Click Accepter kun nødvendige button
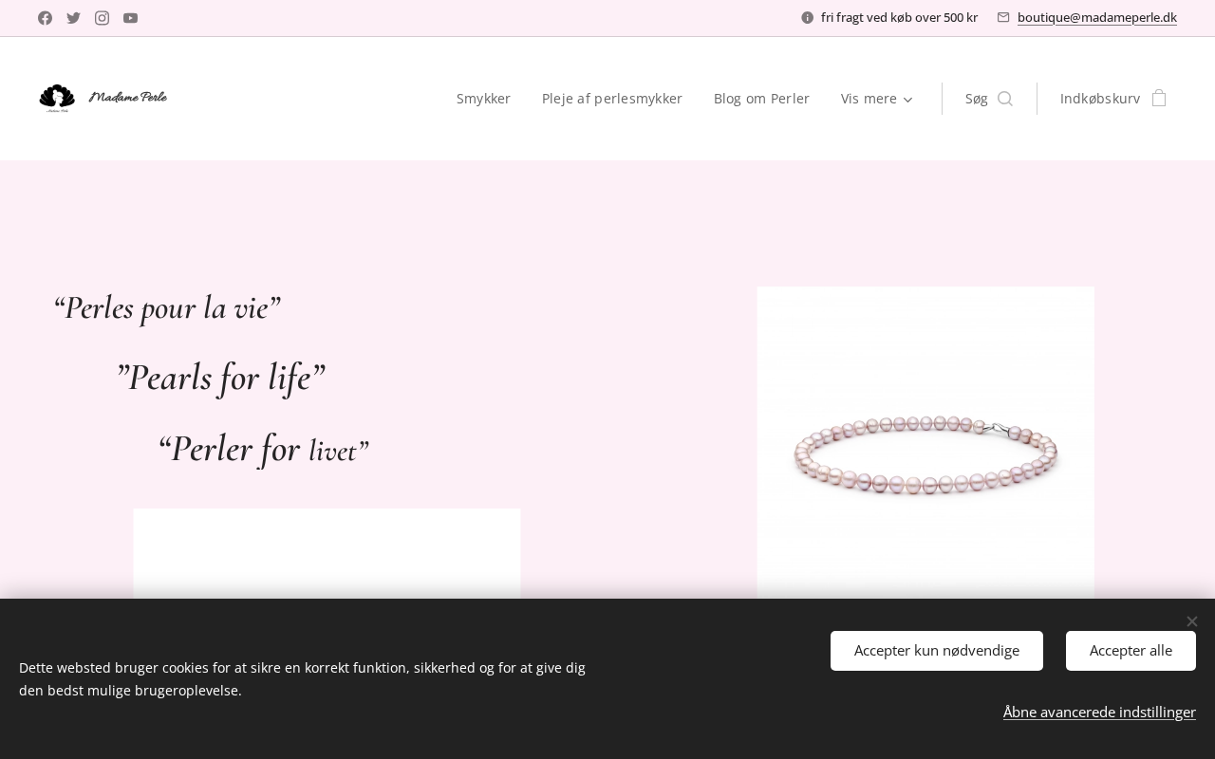The height and width of the screenshot is (759, 1215). point(937,651)
